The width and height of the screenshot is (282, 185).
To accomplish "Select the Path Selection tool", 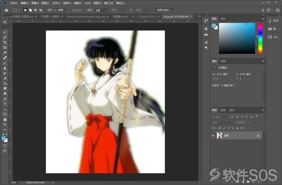I will coord(5,109).
